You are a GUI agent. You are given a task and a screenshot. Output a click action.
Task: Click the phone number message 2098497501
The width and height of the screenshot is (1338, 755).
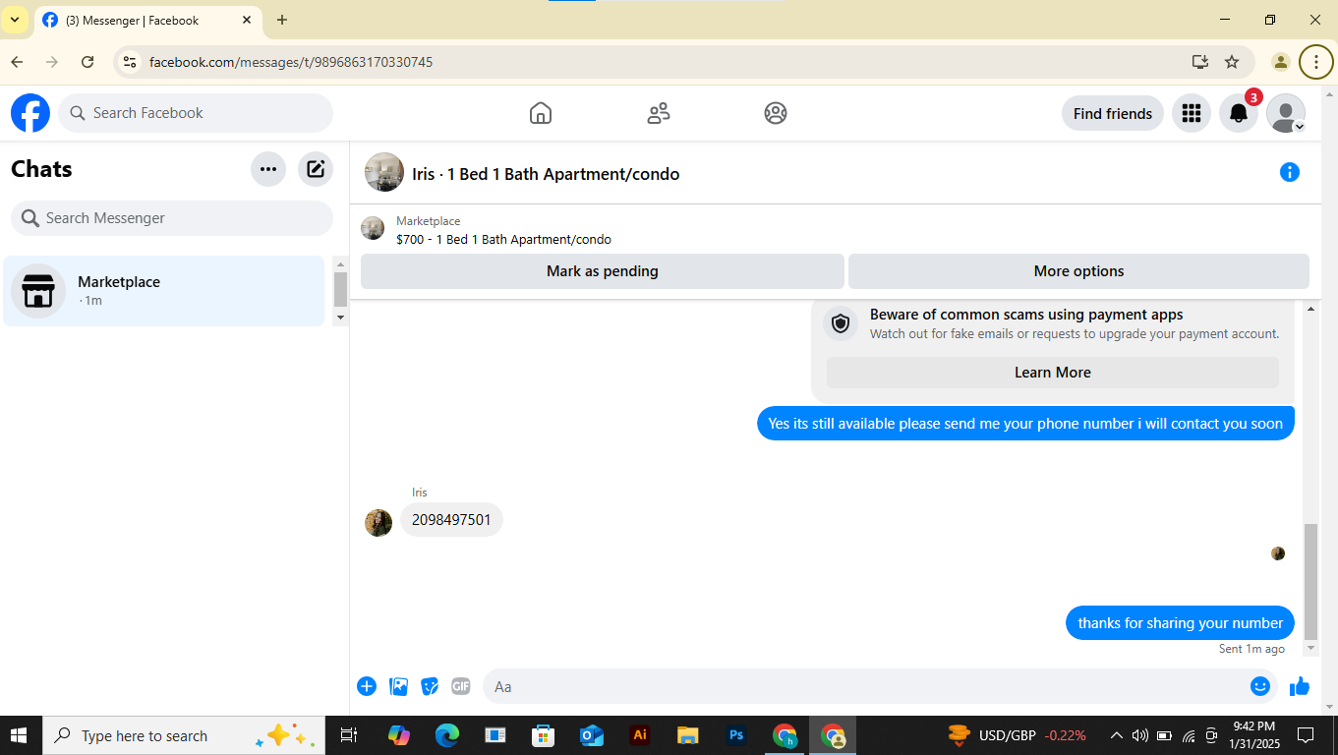pos(451,520)
